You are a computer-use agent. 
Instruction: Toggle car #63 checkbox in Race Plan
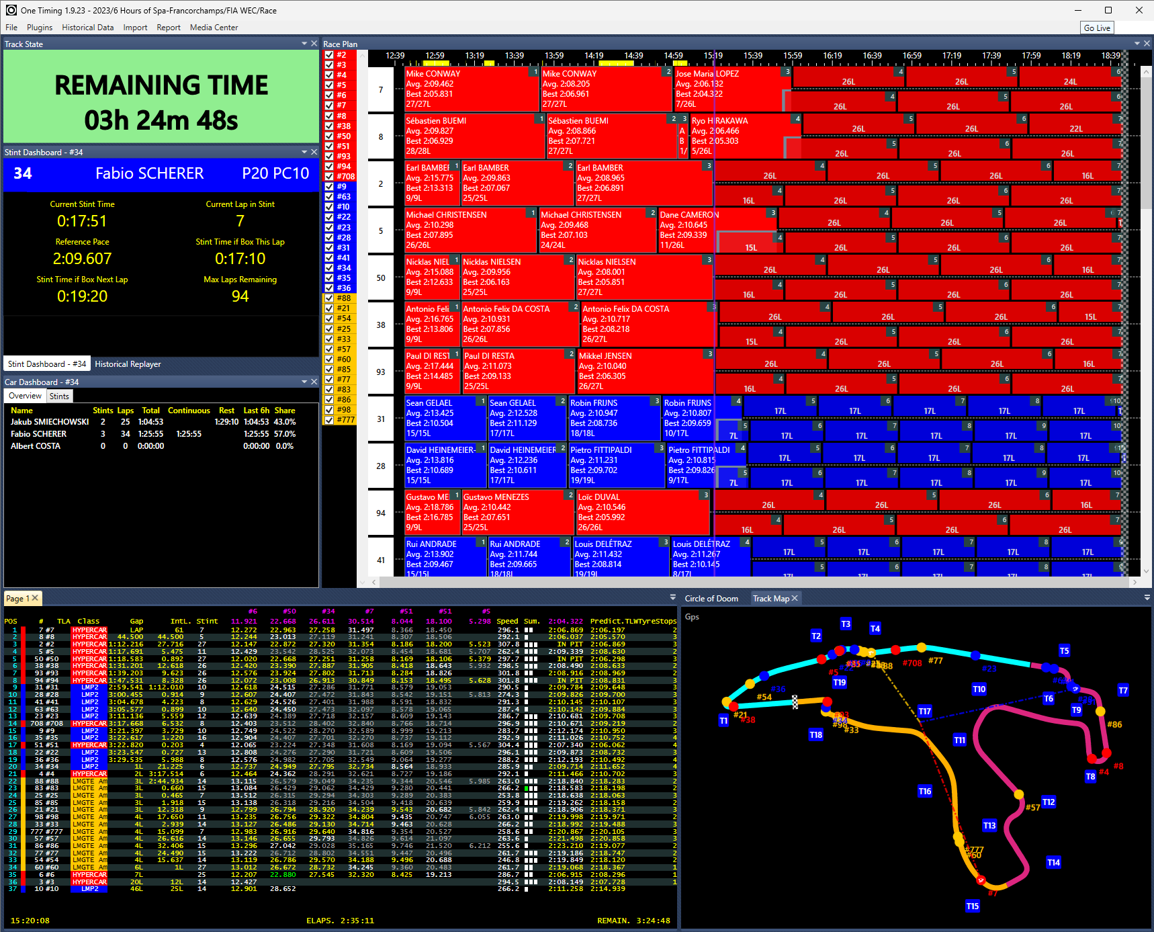[x=329, y=197]
